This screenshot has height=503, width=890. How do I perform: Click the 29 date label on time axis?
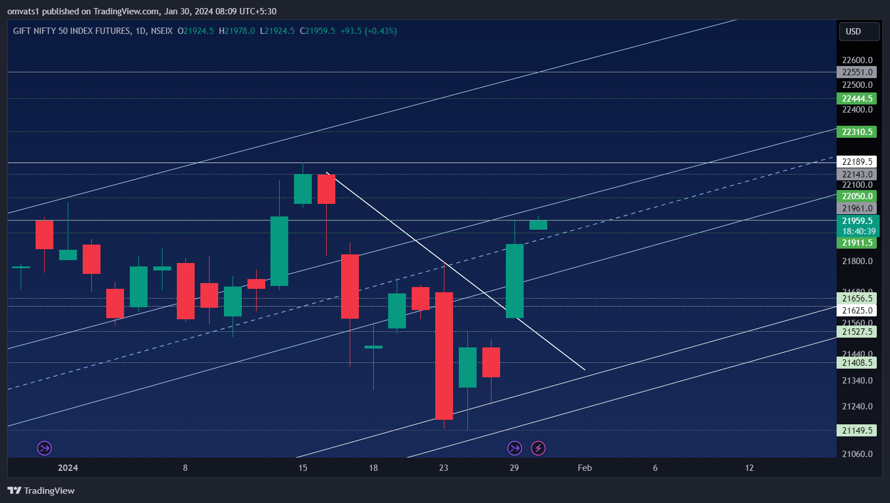514,468
